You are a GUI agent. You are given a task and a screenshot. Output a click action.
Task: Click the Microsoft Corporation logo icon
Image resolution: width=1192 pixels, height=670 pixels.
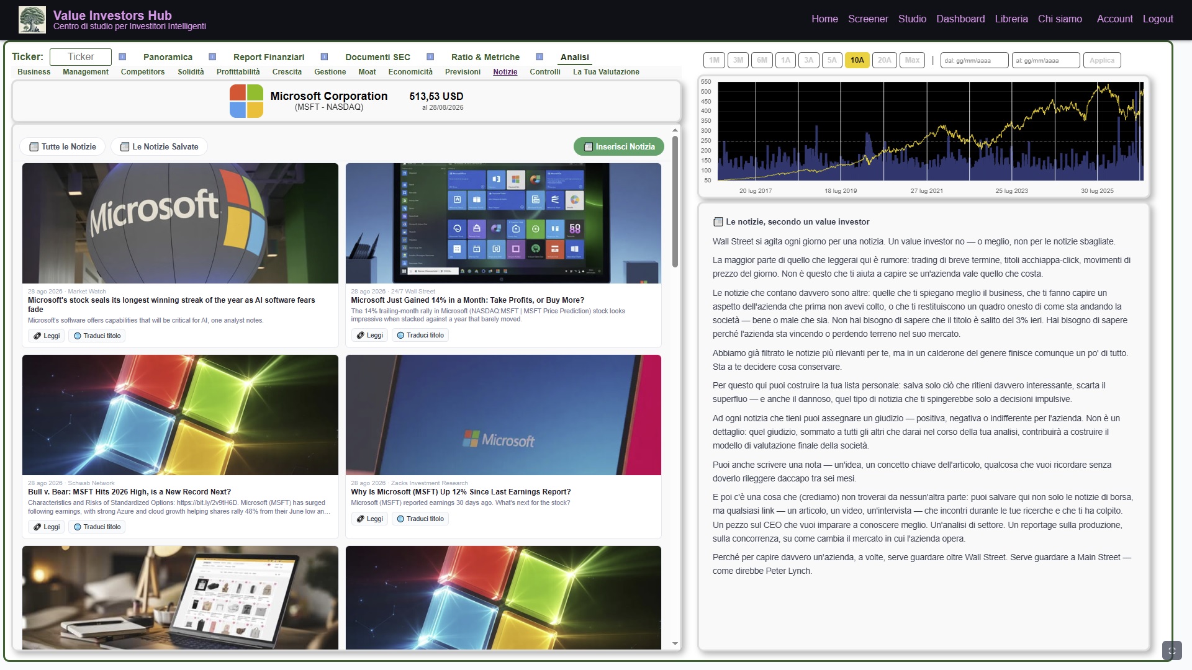coord(246,101)
